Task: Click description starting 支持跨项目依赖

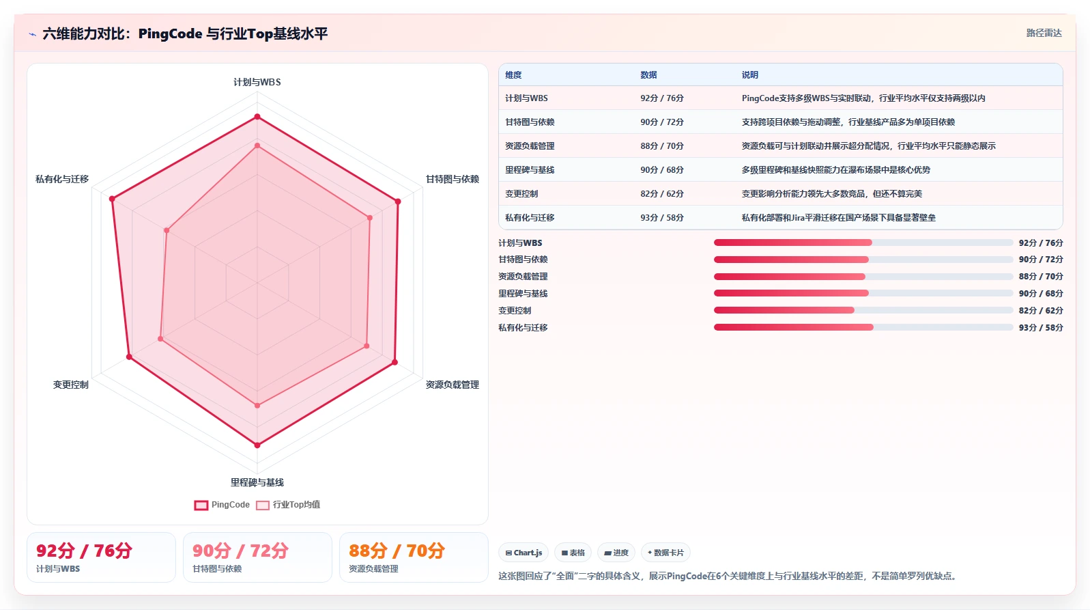Action: (848, 122)
